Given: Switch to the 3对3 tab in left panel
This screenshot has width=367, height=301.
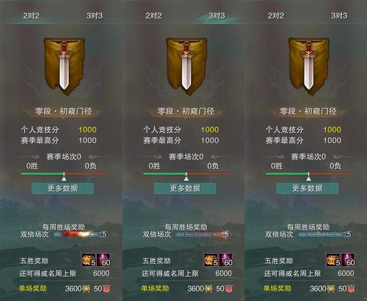Looking at the screenshot, I should (95, 16).
